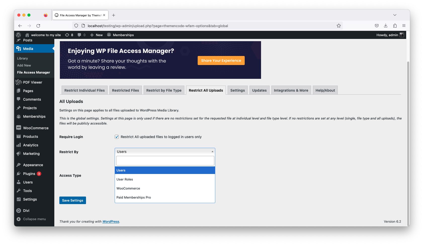The height and width of the screenshot is (245, 424).
Task: Open the Restrict by File Type tab
Action: 164,90
